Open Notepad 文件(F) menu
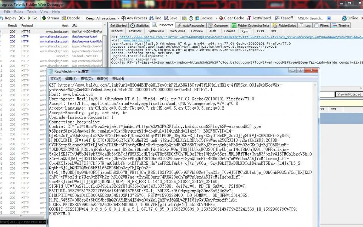 (56, 79)
